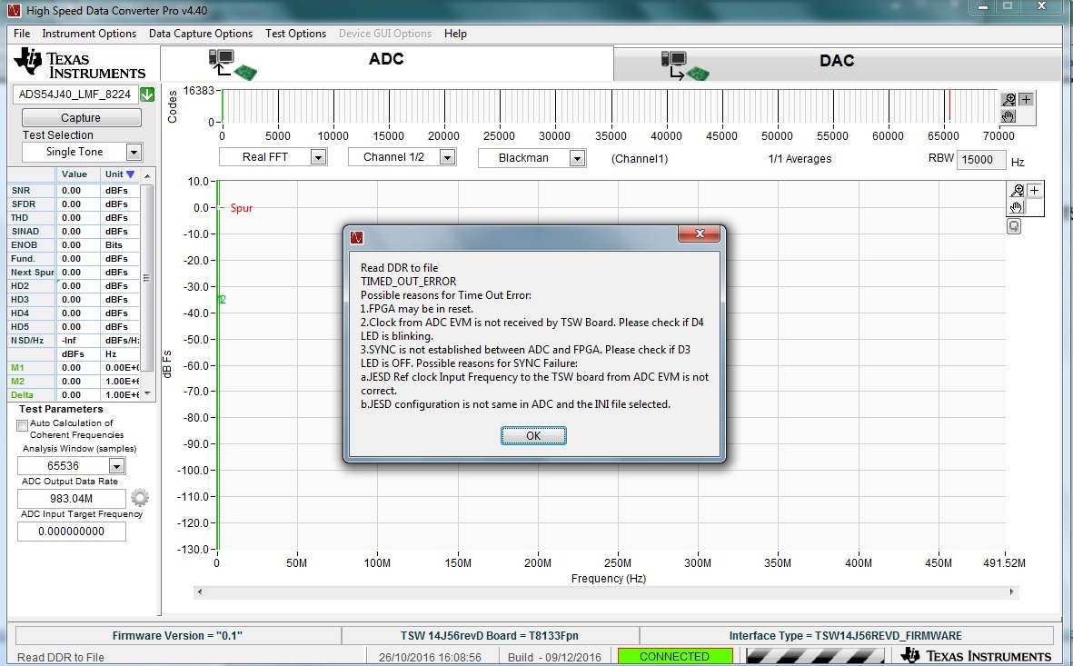1073x666 pixels.
Task: Select crosshair cursor tool on the codes graph
Action: [1026, 100]
